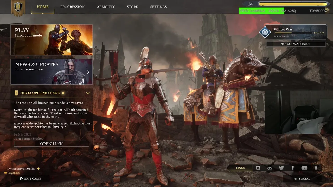
Task: Open the Torn Banner Studios icon in Links
Action: (316, 168)
